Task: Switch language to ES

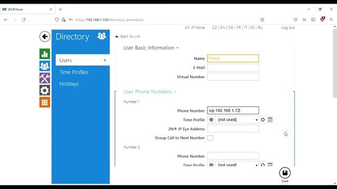Action: (x=252, y=28)
